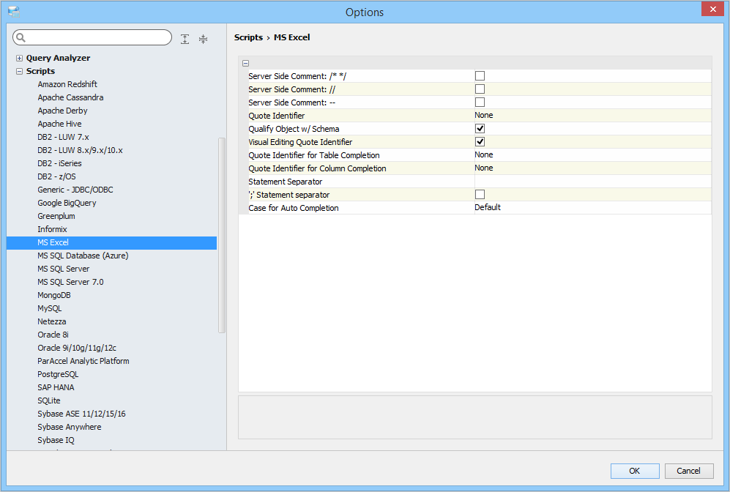Click the Collapse All tree icon
This screenshot has height=492, width=730.
coord(203,39)
